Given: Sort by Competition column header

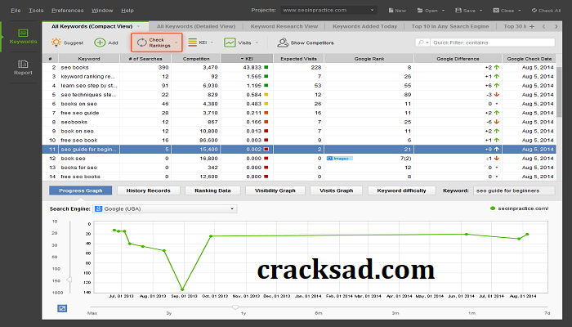Looking at the screenshot, I should (196, 58).
